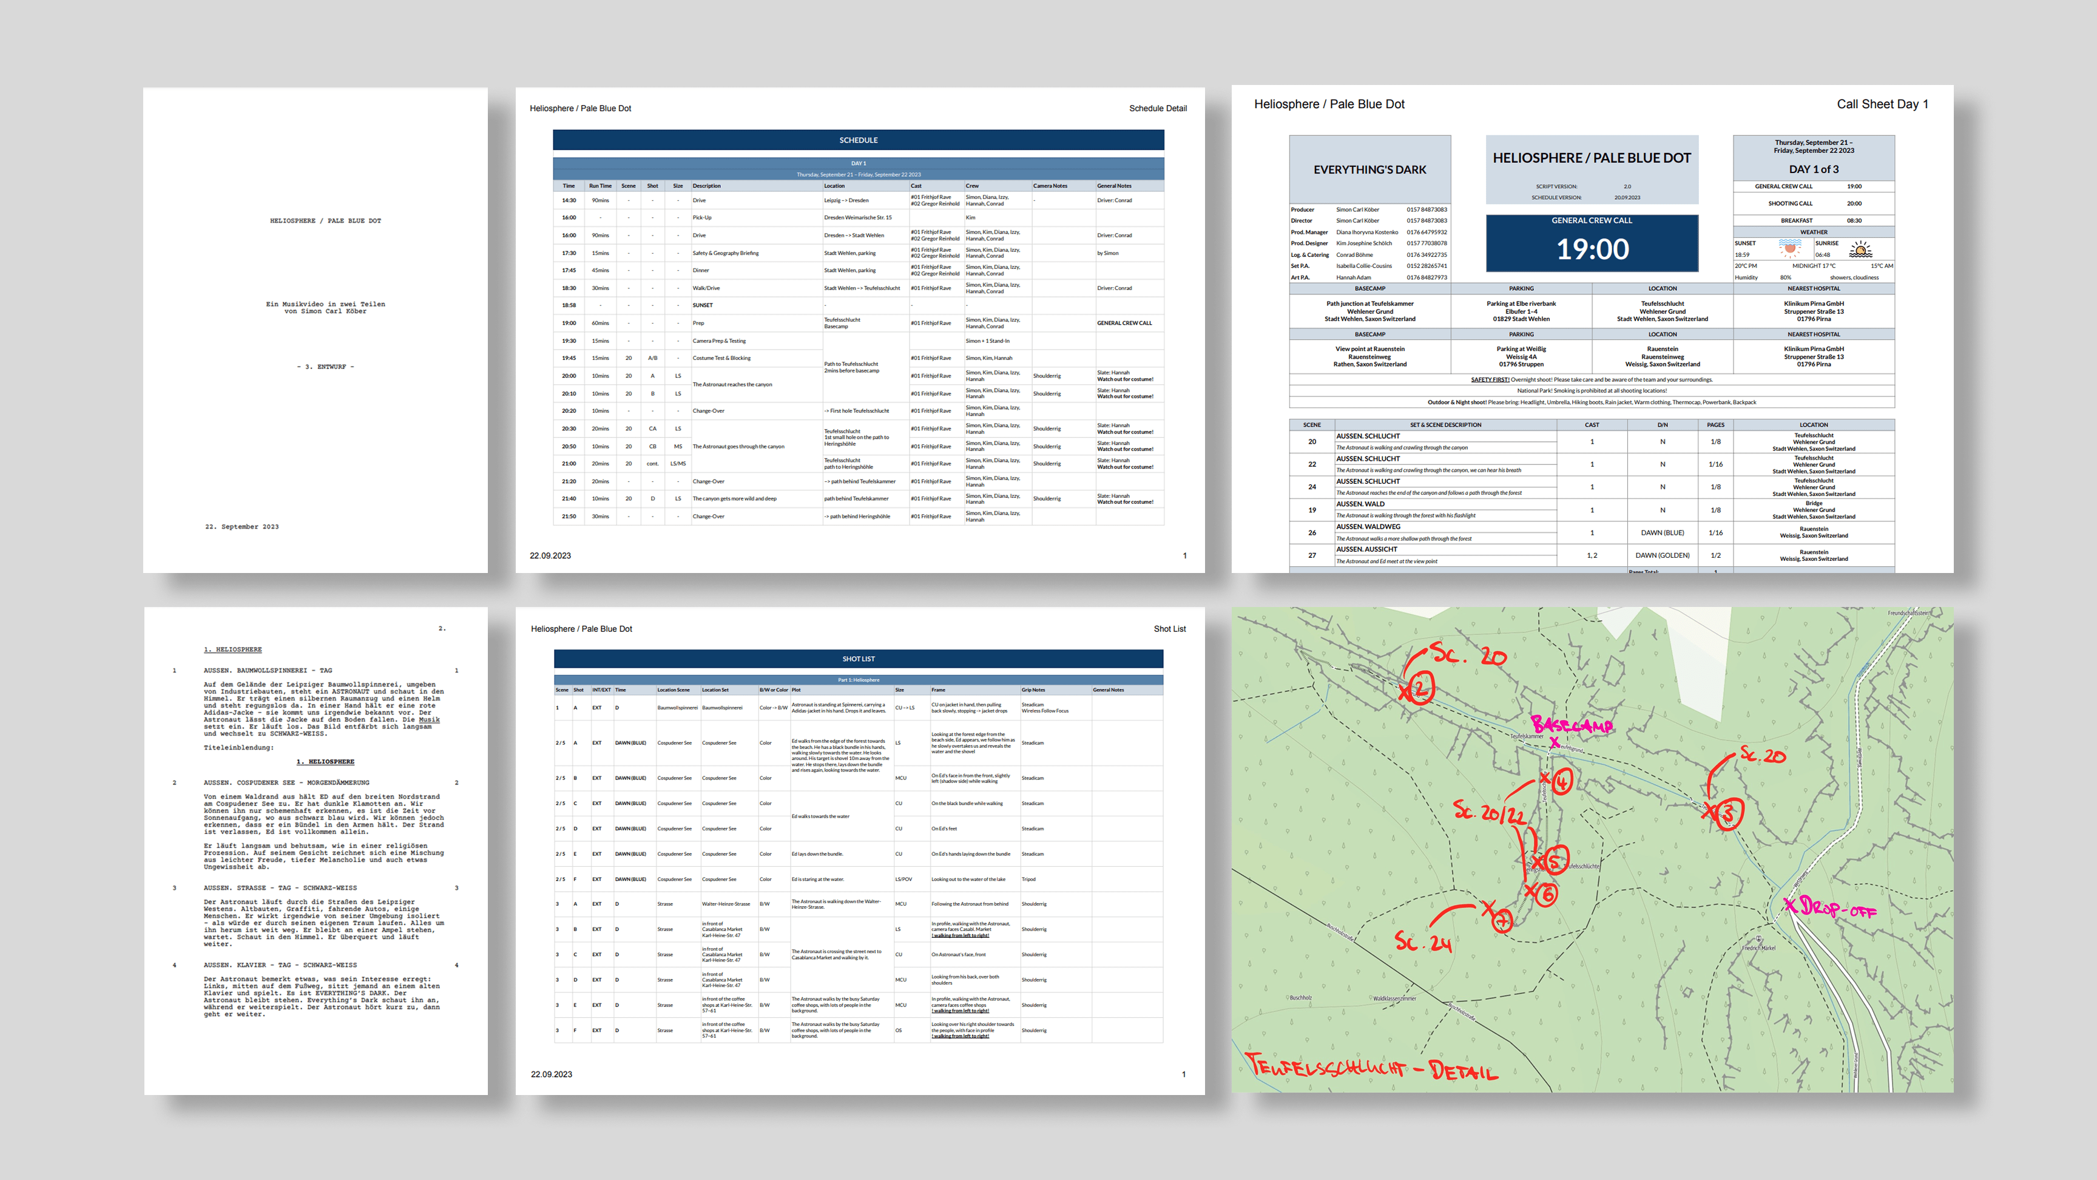The height and width of the screenshot is (1180, 2097).
Task: Click the pink Drop-off X marker
Action: tap(1790, 905)
